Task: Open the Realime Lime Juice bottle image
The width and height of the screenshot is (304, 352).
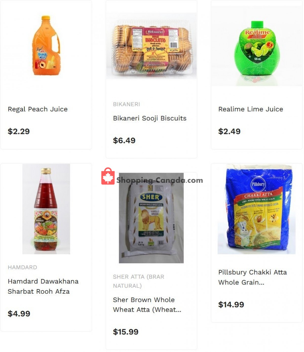Action: click(x=257, y=46)
